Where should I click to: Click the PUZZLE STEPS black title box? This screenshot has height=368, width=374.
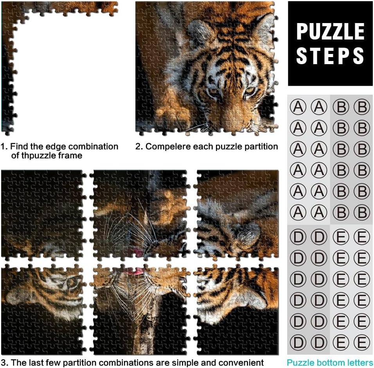tap(330, 43)
